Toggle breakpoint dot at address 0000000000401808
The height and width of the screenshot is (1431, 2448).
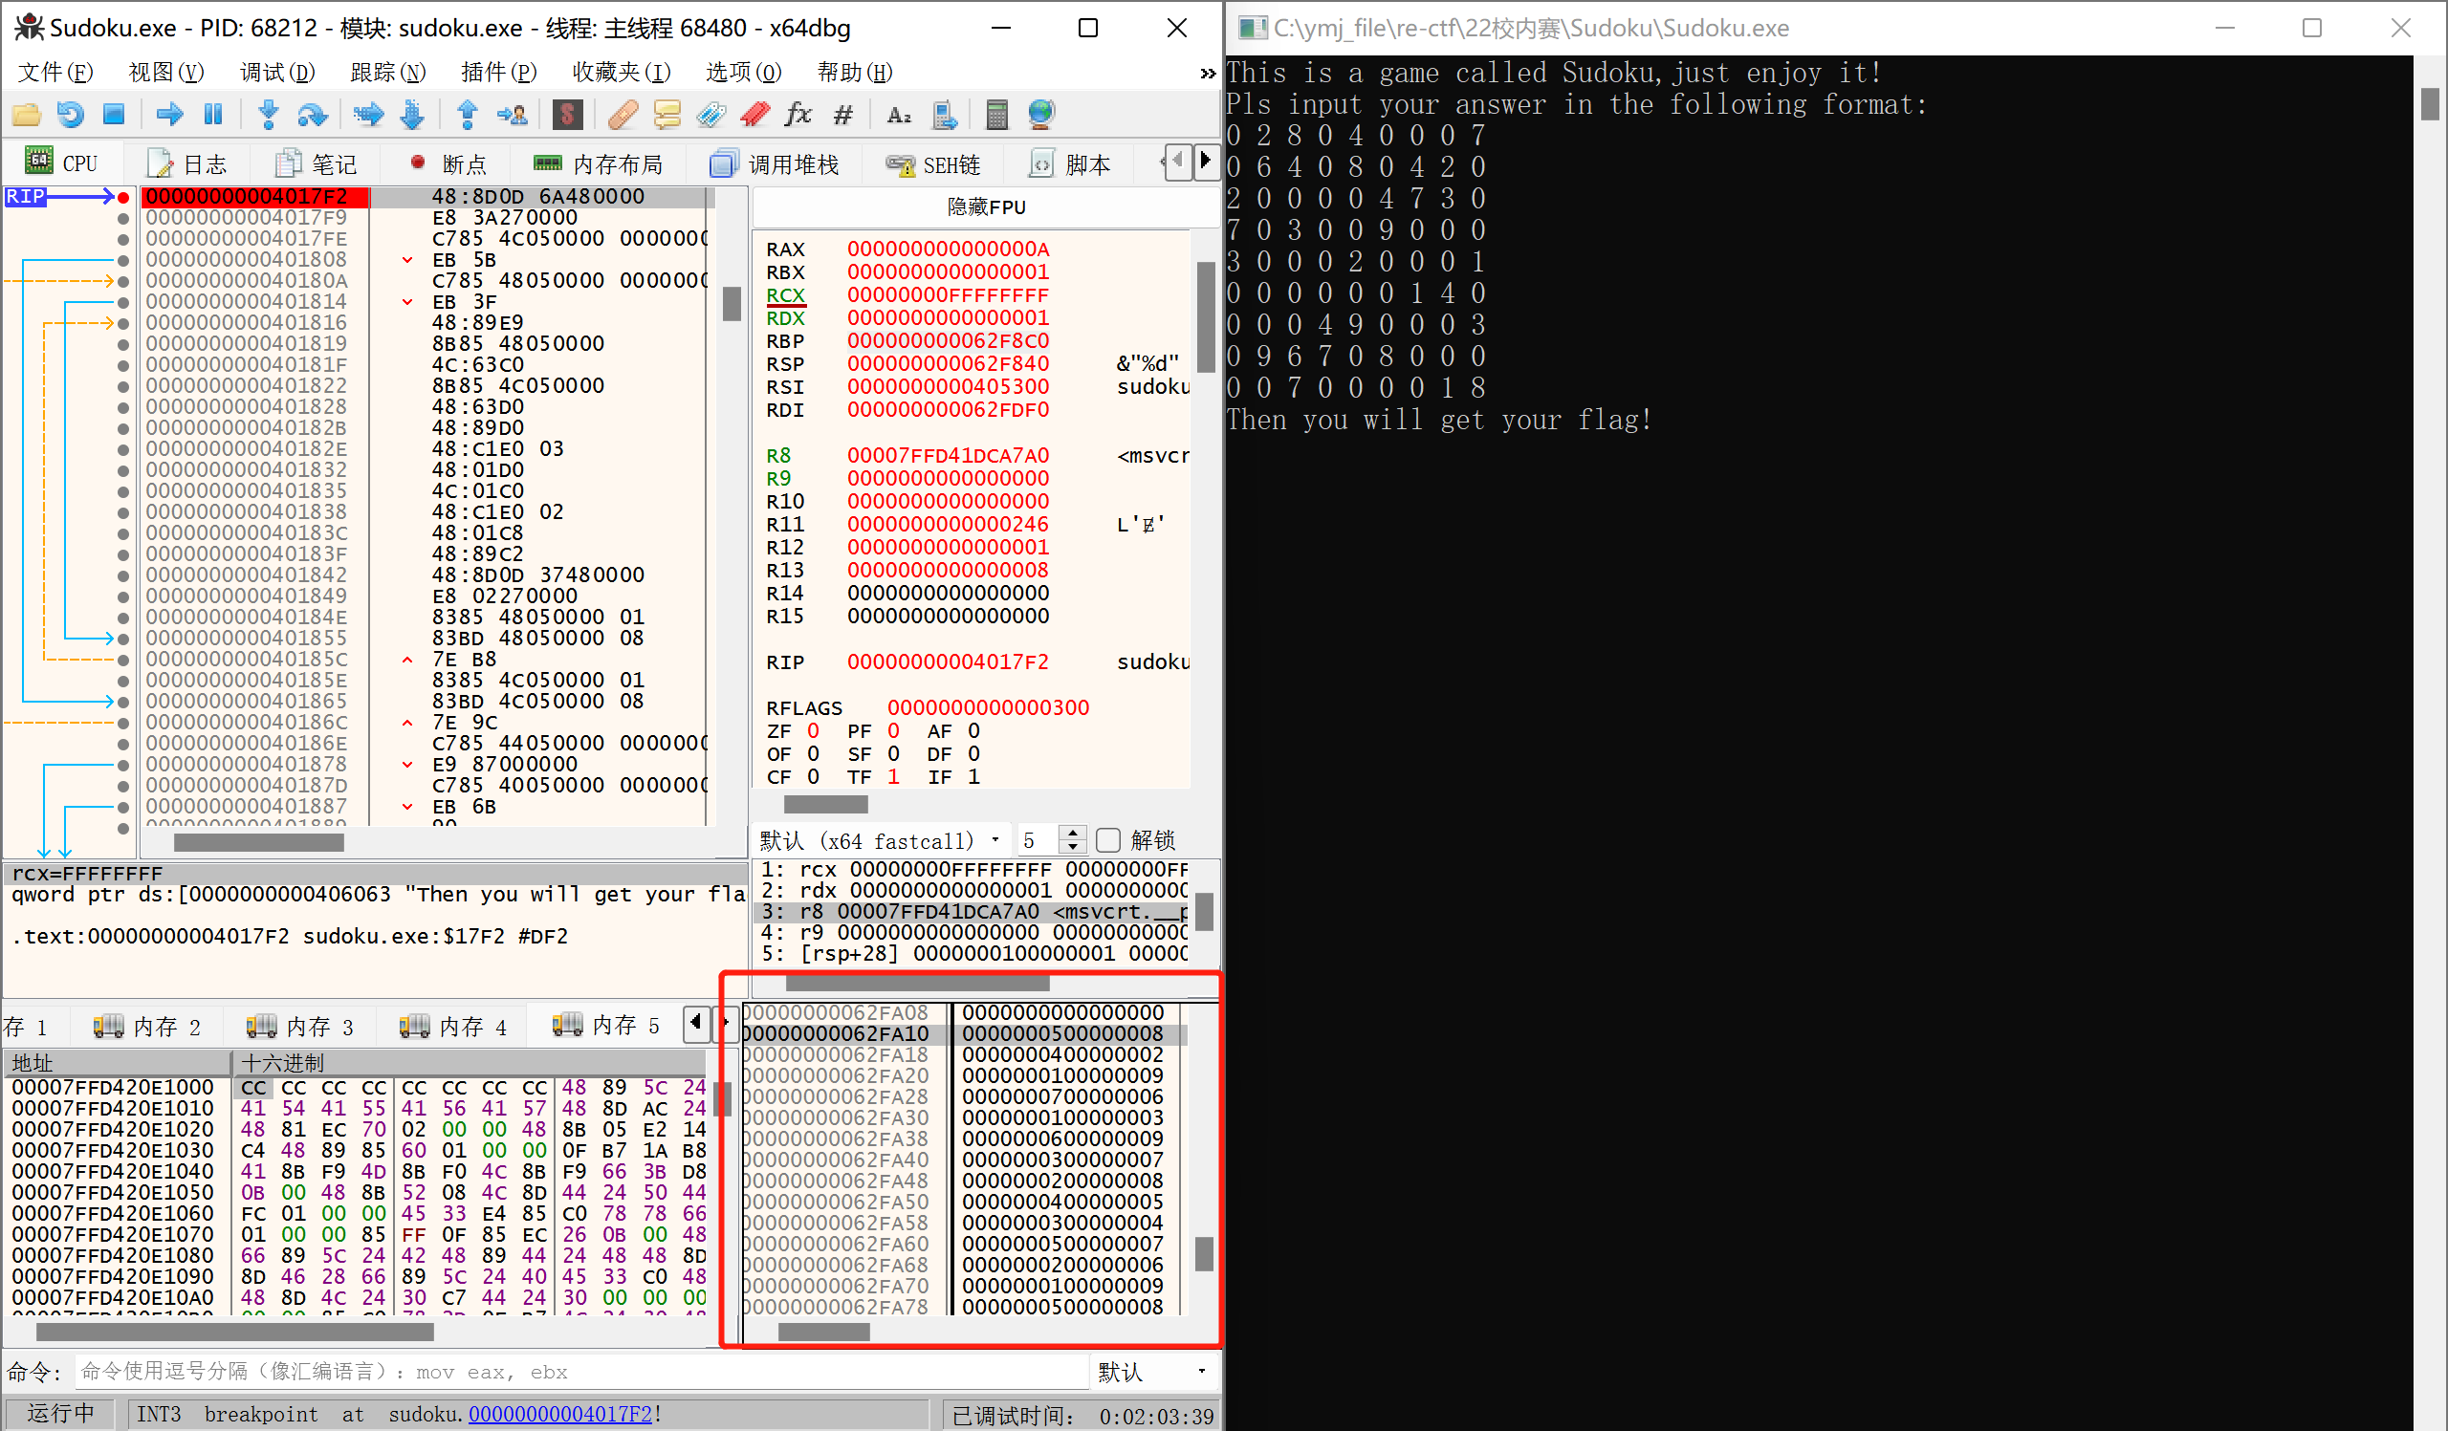pyautogui.click(x=123, y=259)
